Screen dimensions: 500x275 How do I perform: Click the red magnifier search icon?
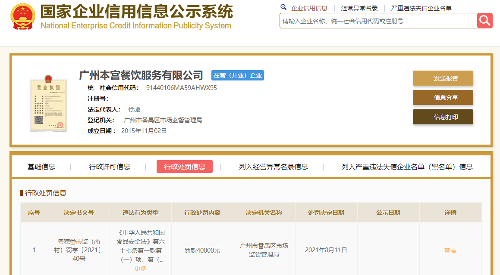(485, 20)
